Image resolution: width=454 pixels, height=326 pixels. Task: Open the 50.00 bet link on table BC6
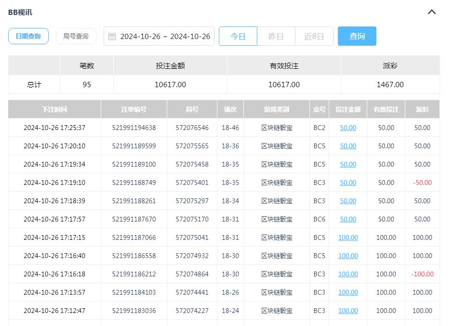click(x=348, y=219)
